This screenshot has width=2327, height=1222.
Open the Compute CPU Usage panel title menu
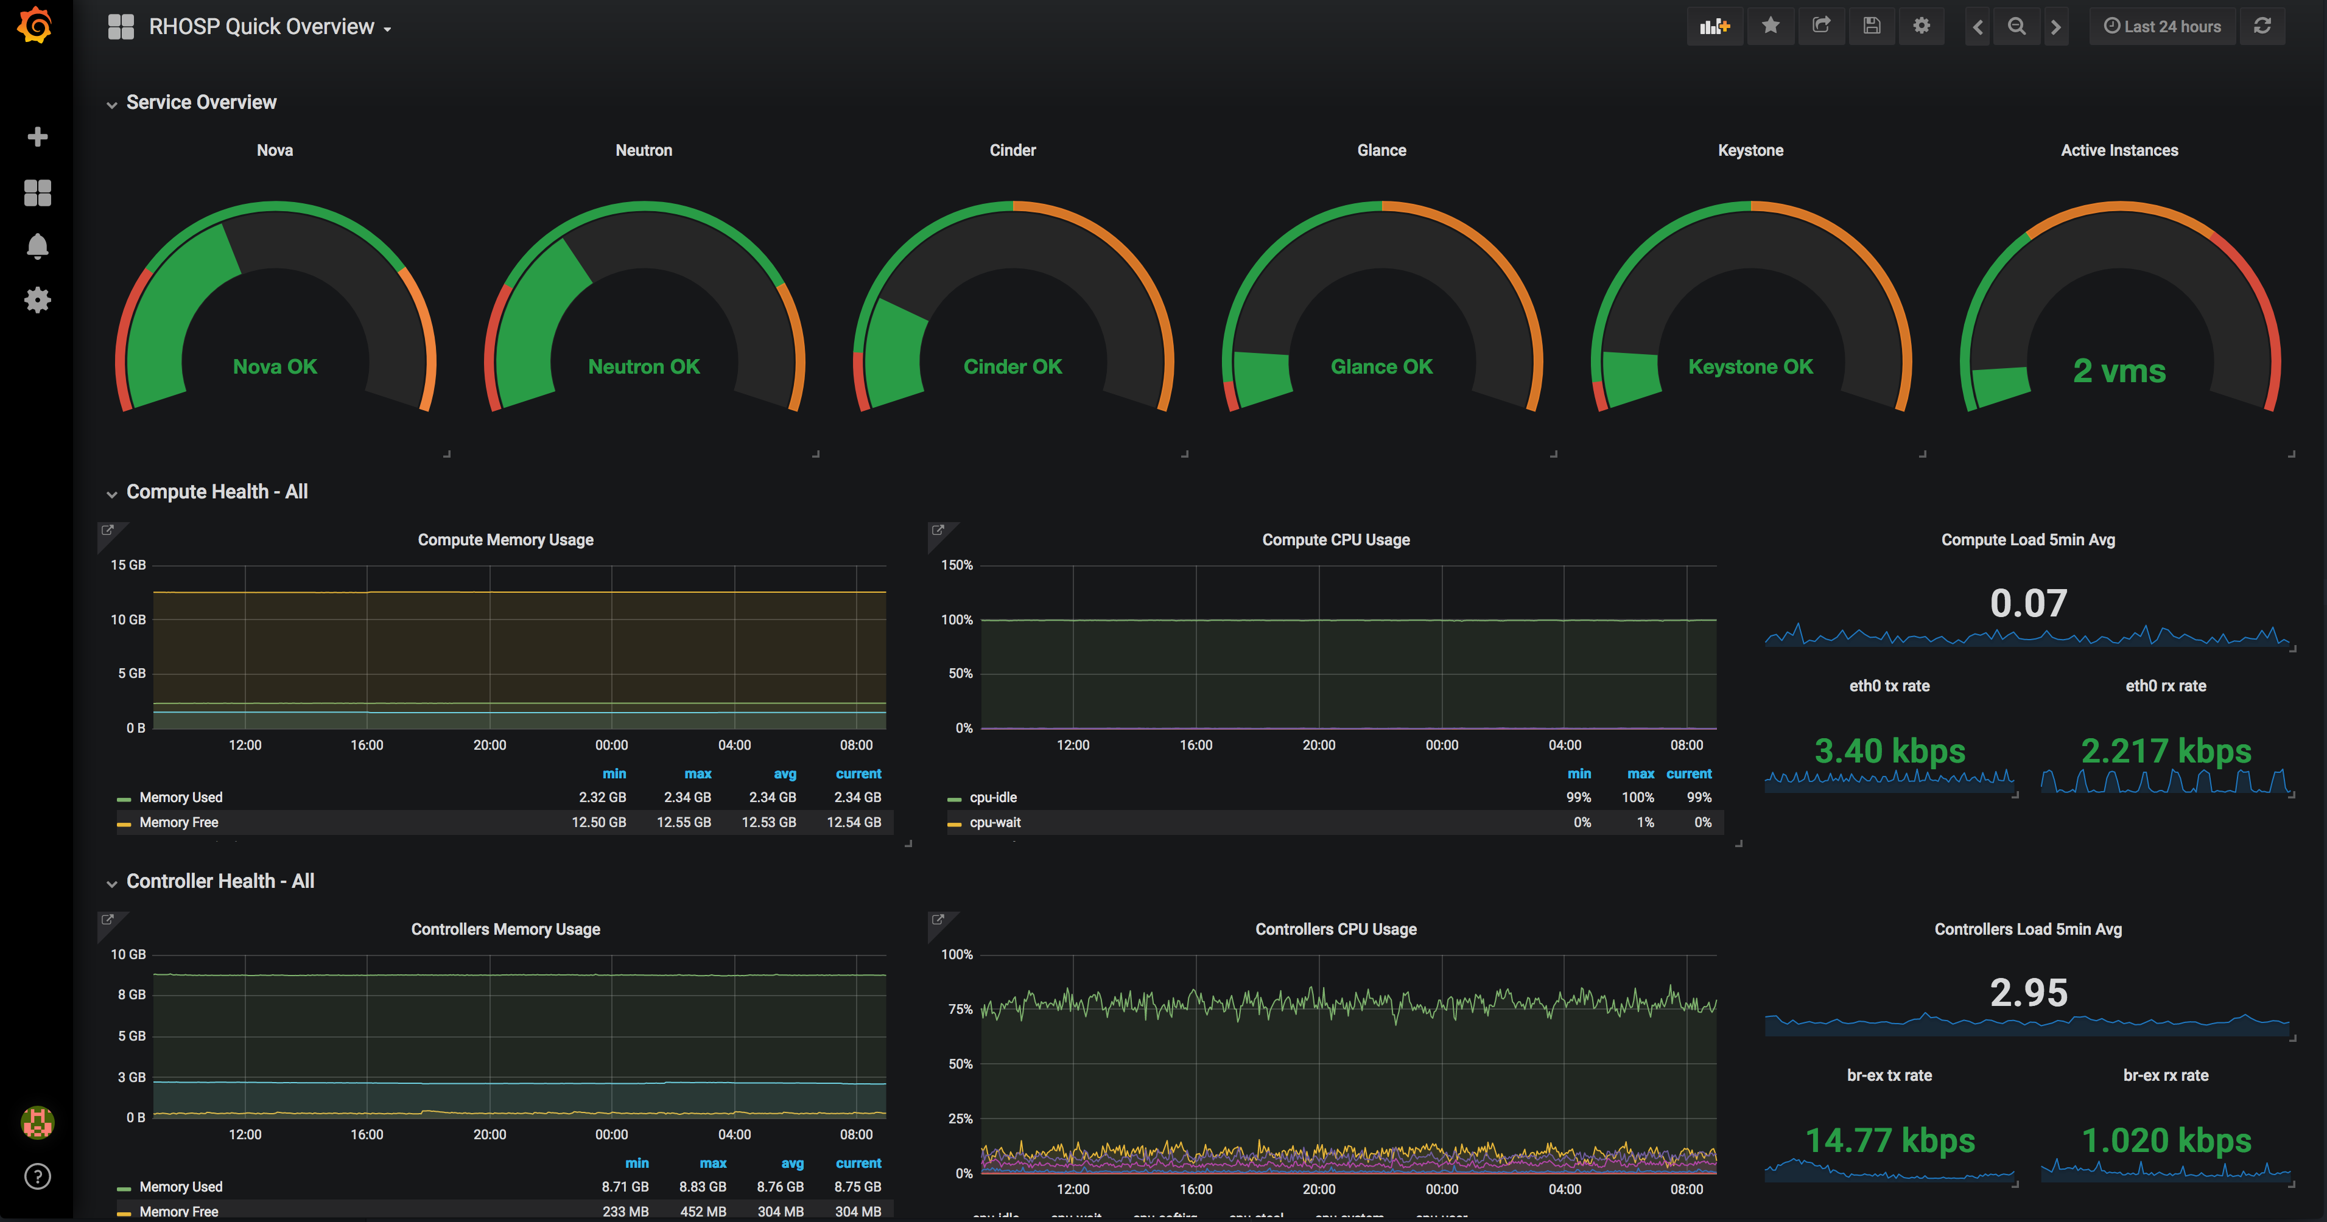tap(1335, 539)
